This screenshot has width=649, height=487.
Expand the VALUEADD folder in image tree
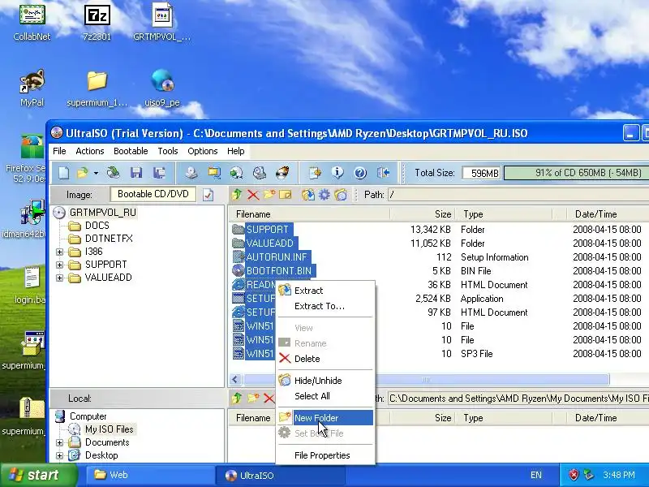pyautogui.click(x=59, y=278)
